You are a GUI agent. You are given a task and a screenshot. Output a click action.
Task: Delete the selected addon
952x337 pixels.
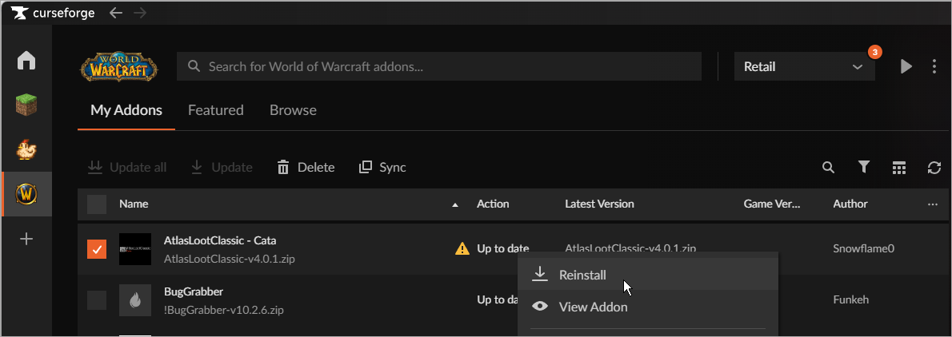(306, 167)
